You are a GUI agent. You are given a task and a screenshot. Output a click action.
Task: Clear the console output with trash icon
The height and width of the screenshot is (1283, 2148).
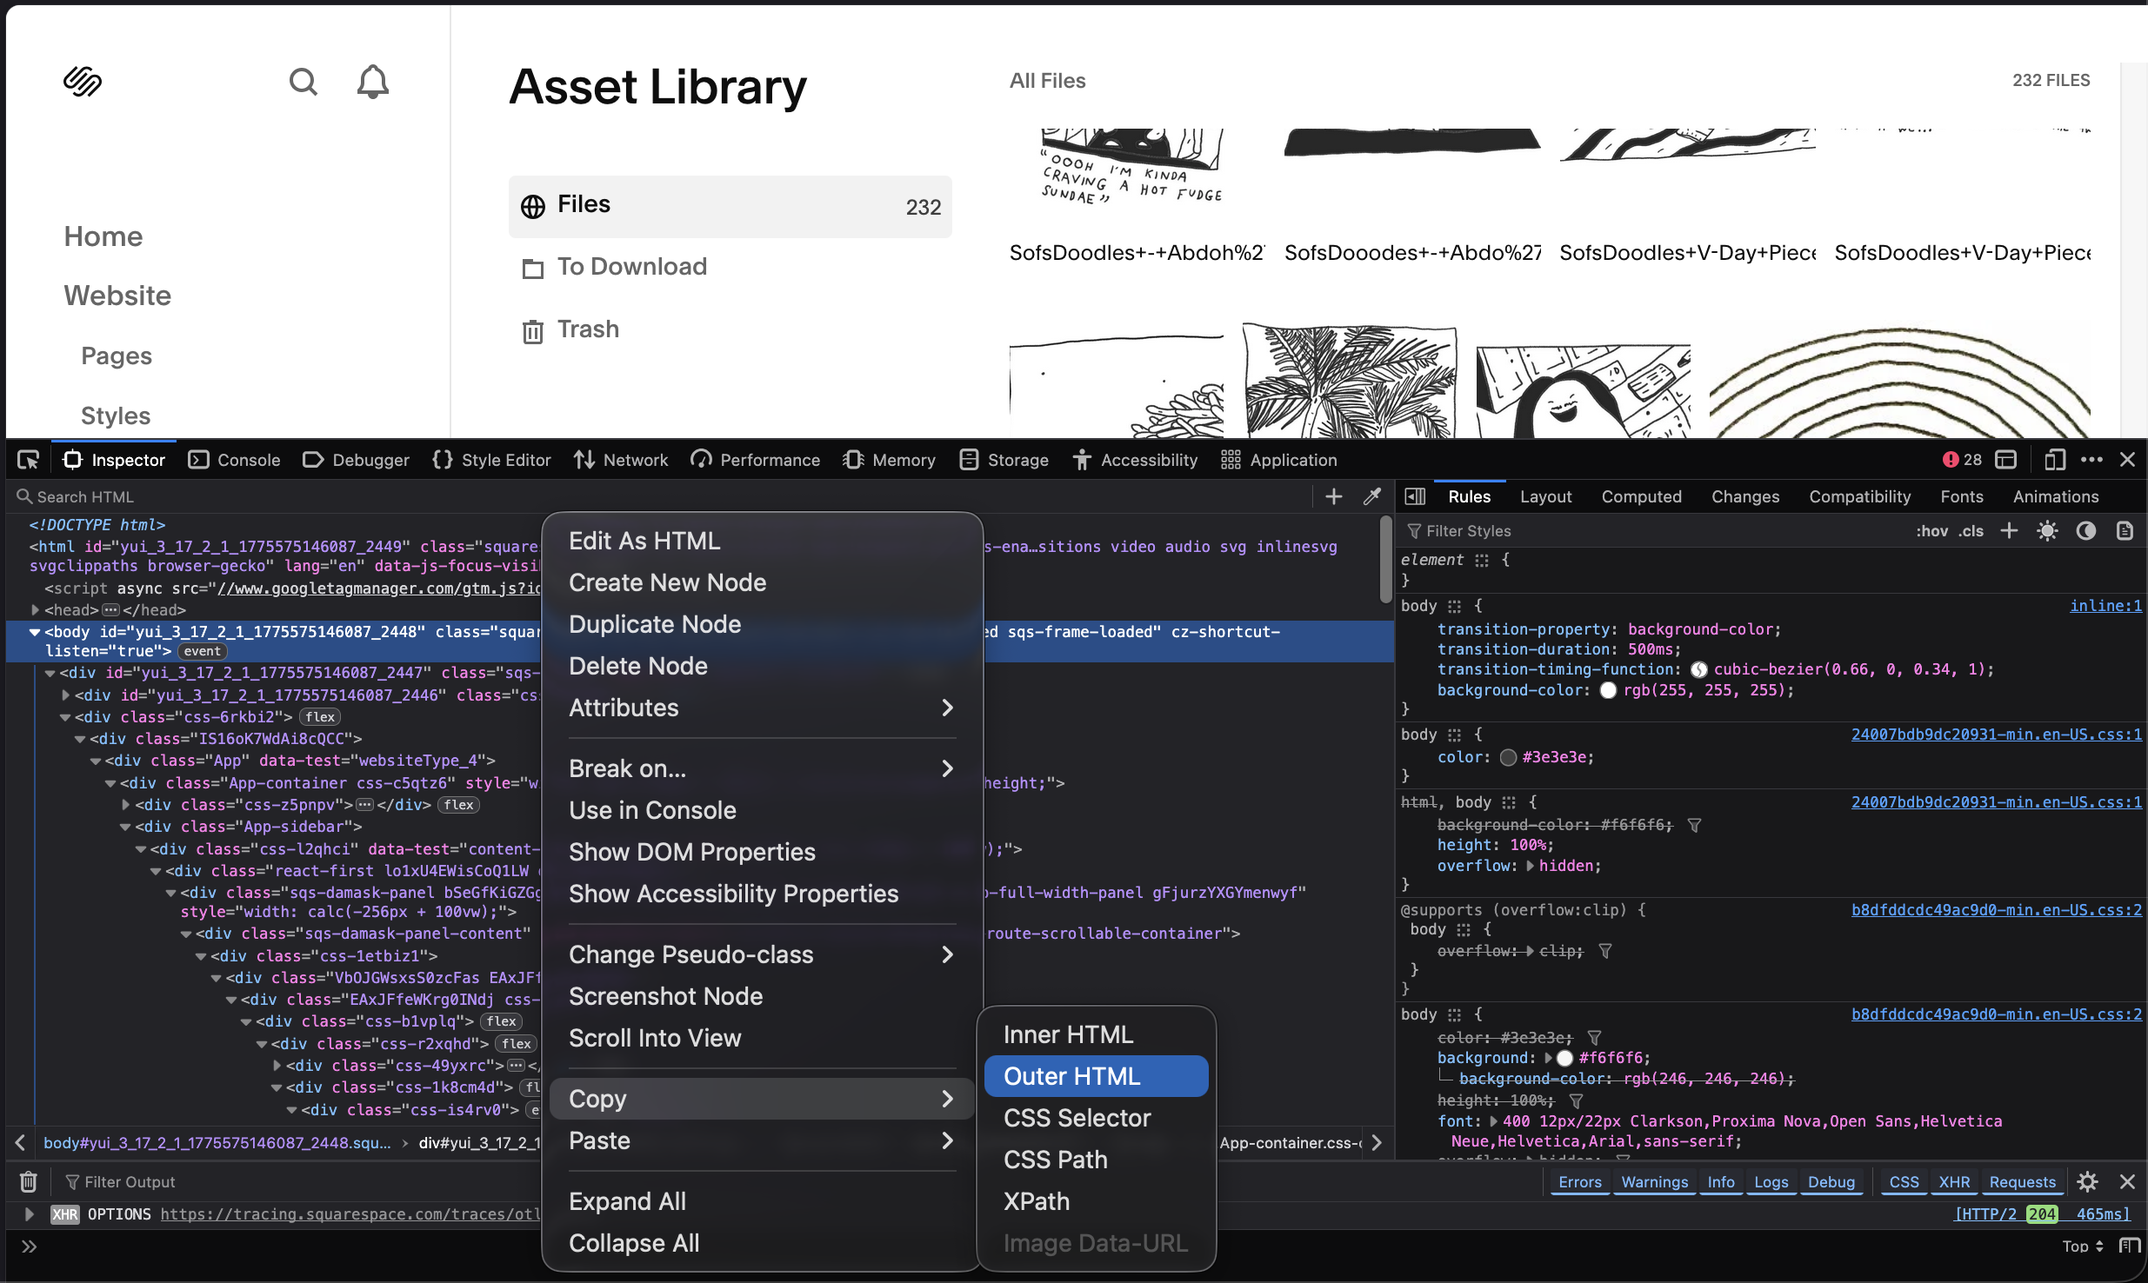click(29, 1181)
